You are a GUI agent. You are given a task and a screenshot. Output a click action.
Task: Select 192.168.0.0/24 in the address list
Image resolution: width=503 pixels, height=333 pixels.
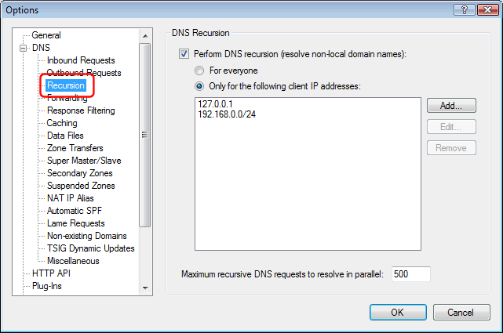tap(227, 114)
